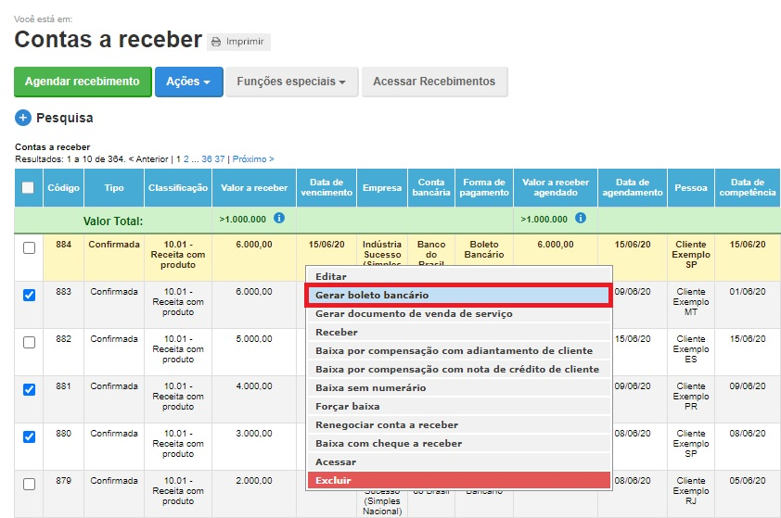The width and height of the screenshot is (781, 518).
Task: Go to the Próximo > results page link
Action: 253,159
